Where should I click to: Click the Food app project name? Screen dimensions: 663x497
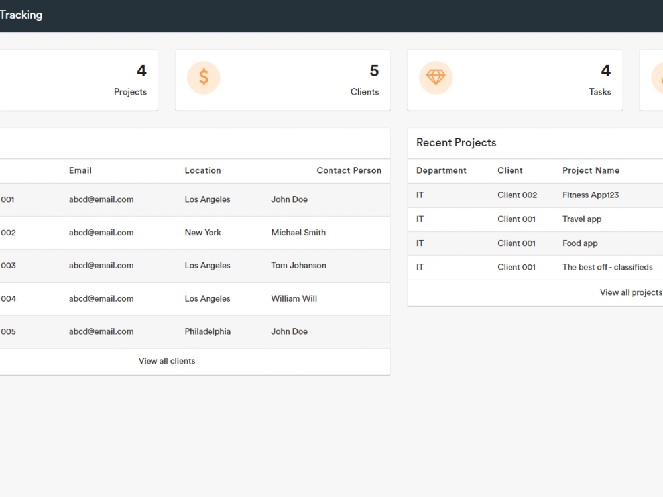pos(579,243)
